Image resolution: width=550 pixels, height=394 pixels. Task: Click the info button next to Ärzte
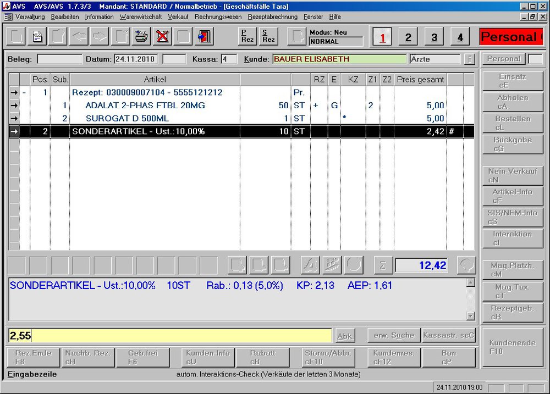click(469, 59)
